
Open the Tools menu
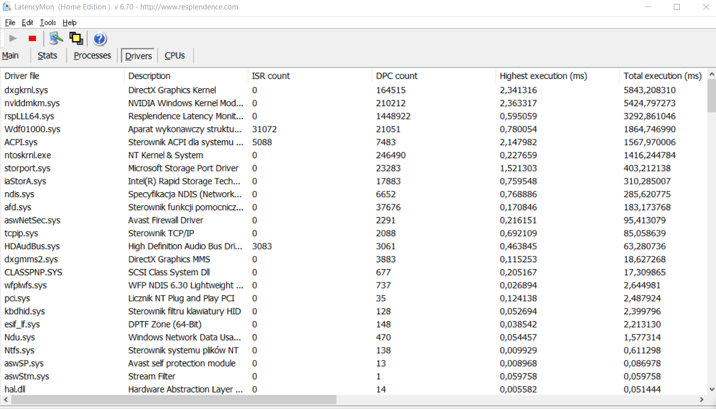(x=47, y=22)
